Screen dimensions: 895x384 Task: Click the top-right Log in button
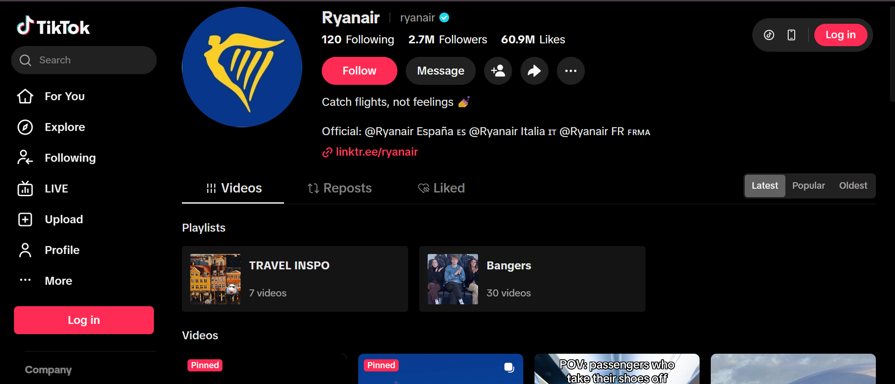click(x=840, y=35)
